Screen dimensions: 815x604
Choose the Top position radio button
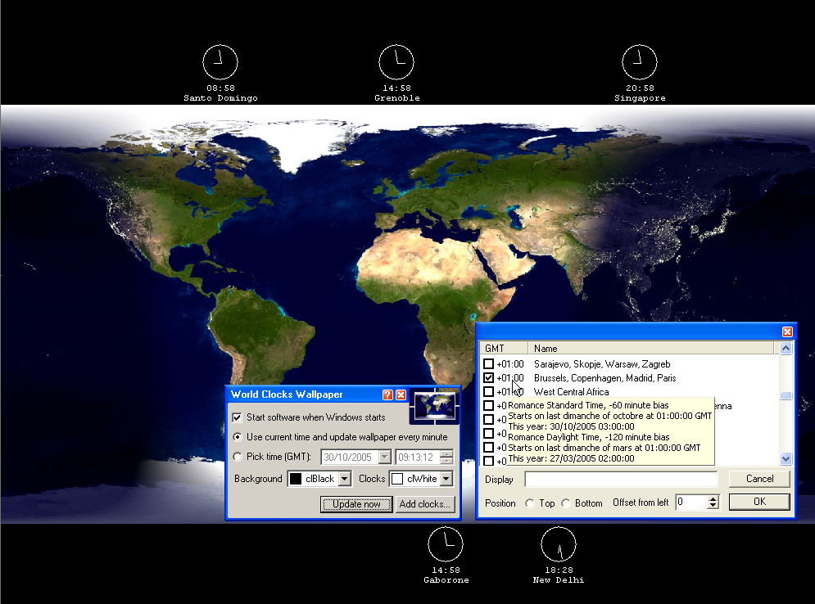(530, 503)
